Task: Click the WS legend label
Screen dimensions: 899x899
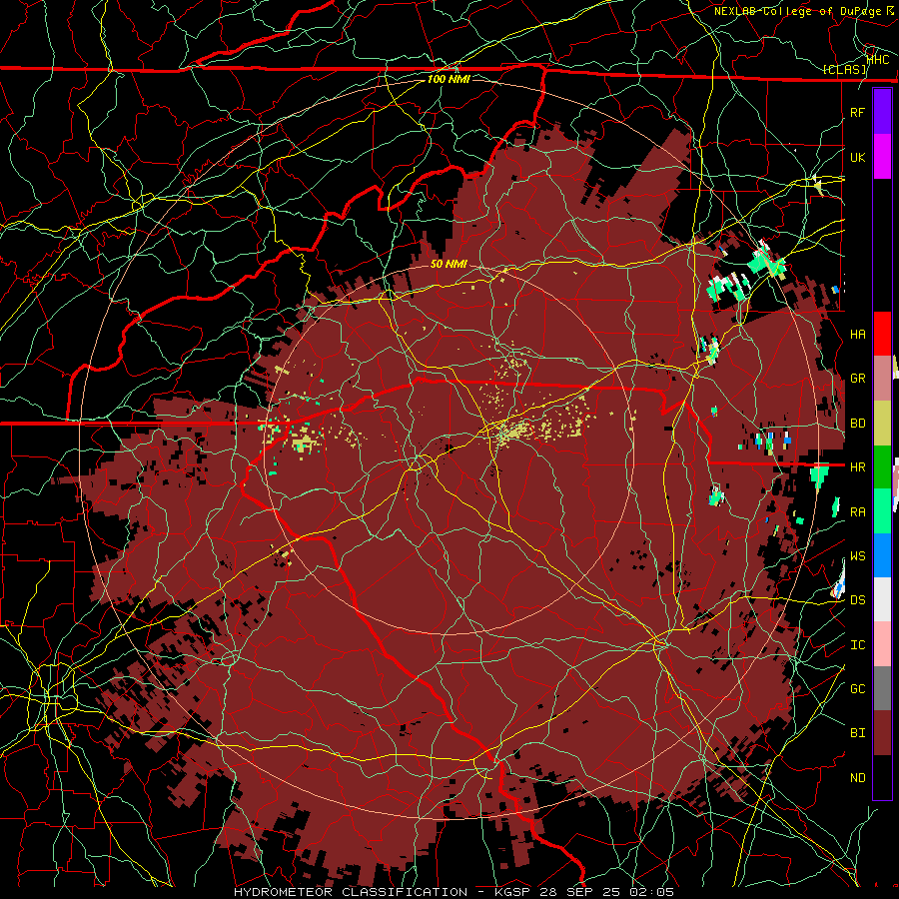Action: point(857,556)
